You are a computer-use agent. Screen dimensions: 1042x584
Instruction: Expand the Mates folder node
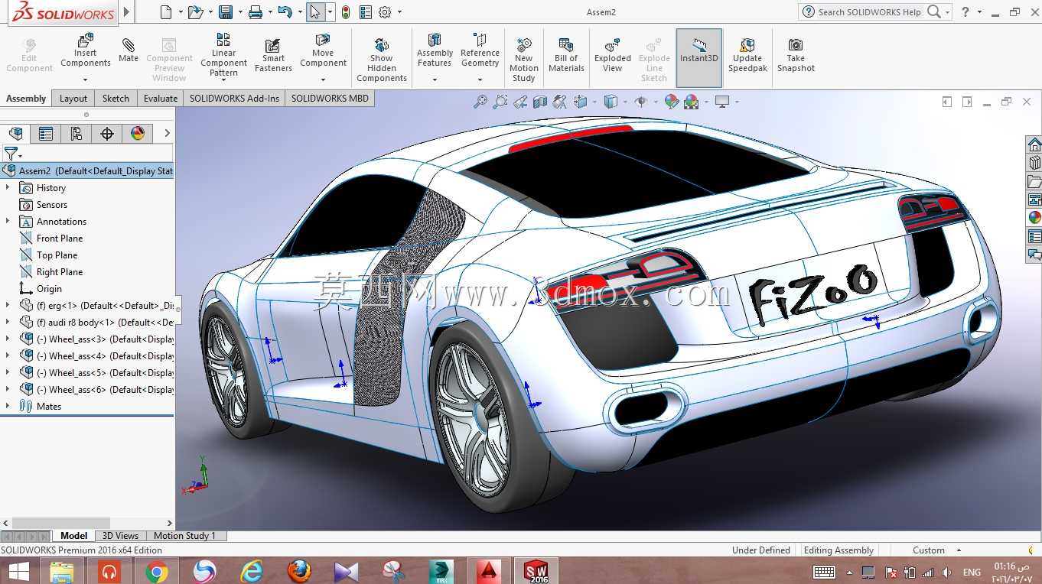click(x=8, y=407)
